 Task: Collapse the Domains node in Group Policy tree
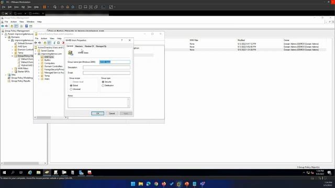point(6,37)
